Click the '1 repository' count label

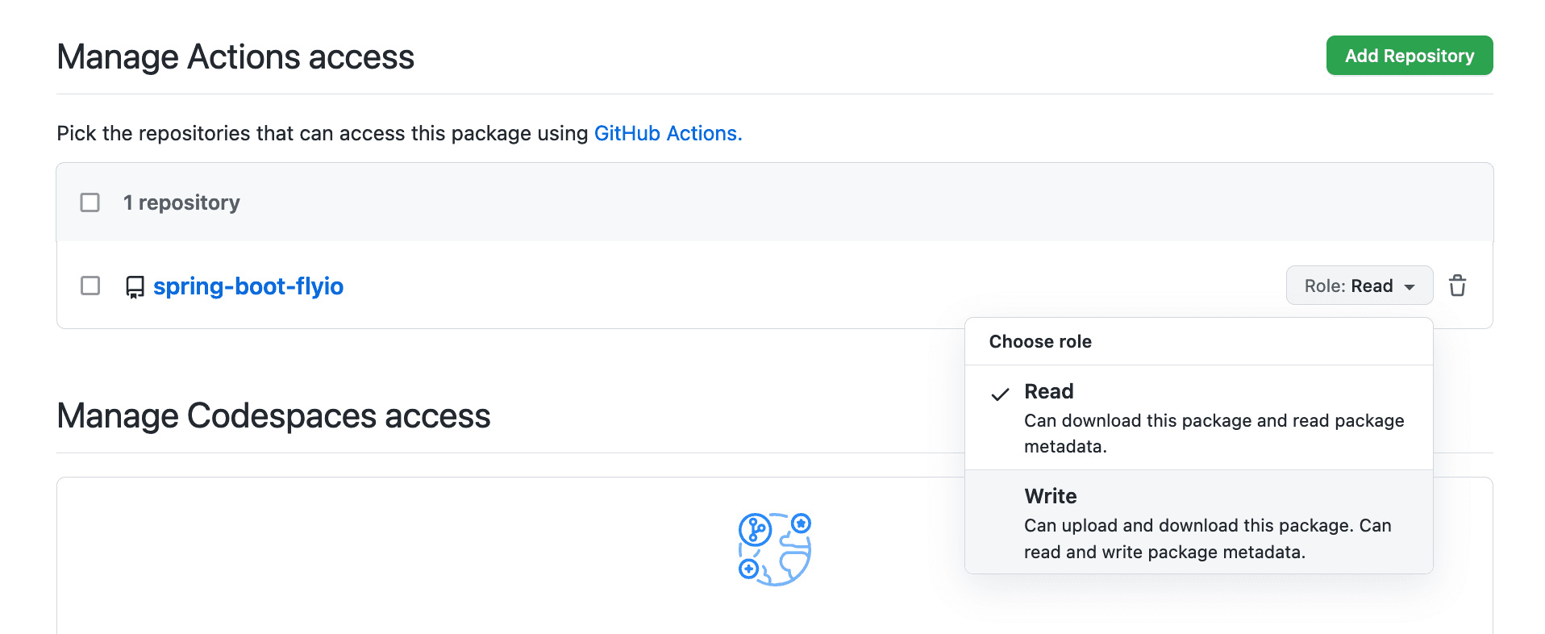click(x=181, y=202)
